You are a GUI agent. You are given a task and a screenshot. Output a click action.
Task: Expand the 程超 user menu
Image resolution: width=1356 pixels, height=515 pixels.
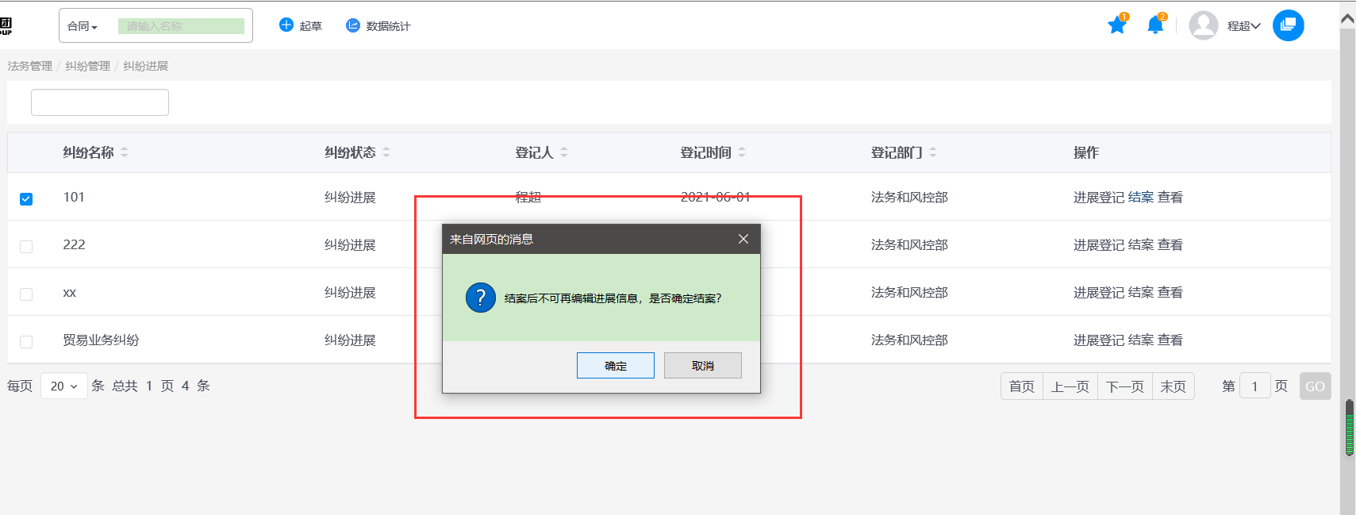(1243, 26)
